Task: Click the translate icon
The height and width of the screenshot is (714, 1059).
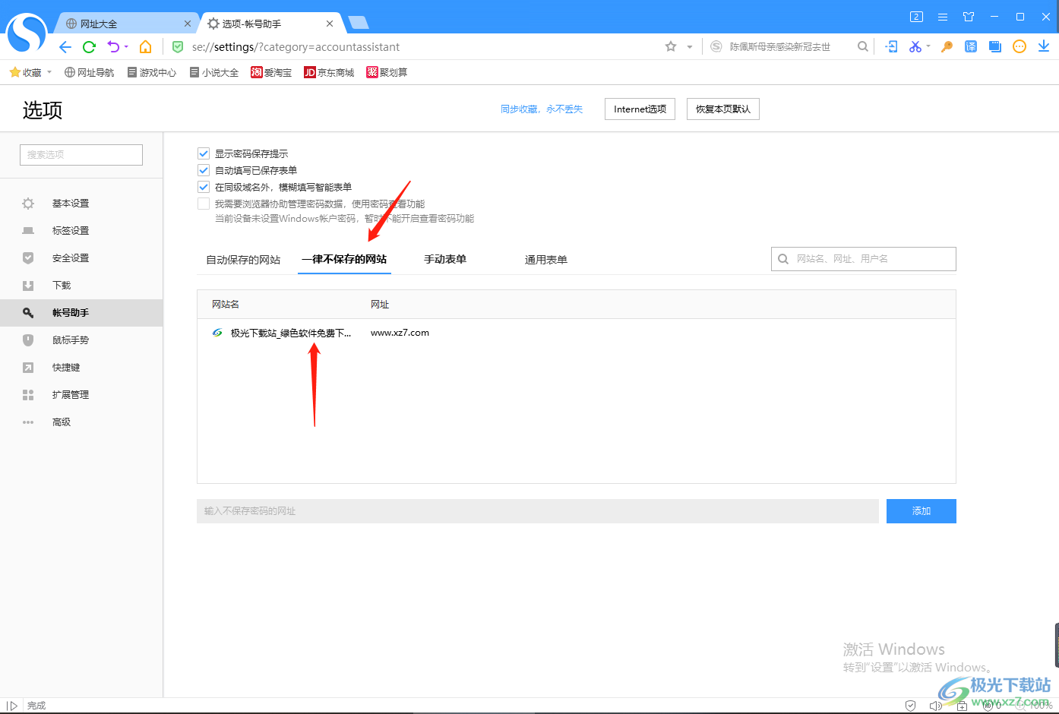Action: pyautogui.click(x=971, y=46)
